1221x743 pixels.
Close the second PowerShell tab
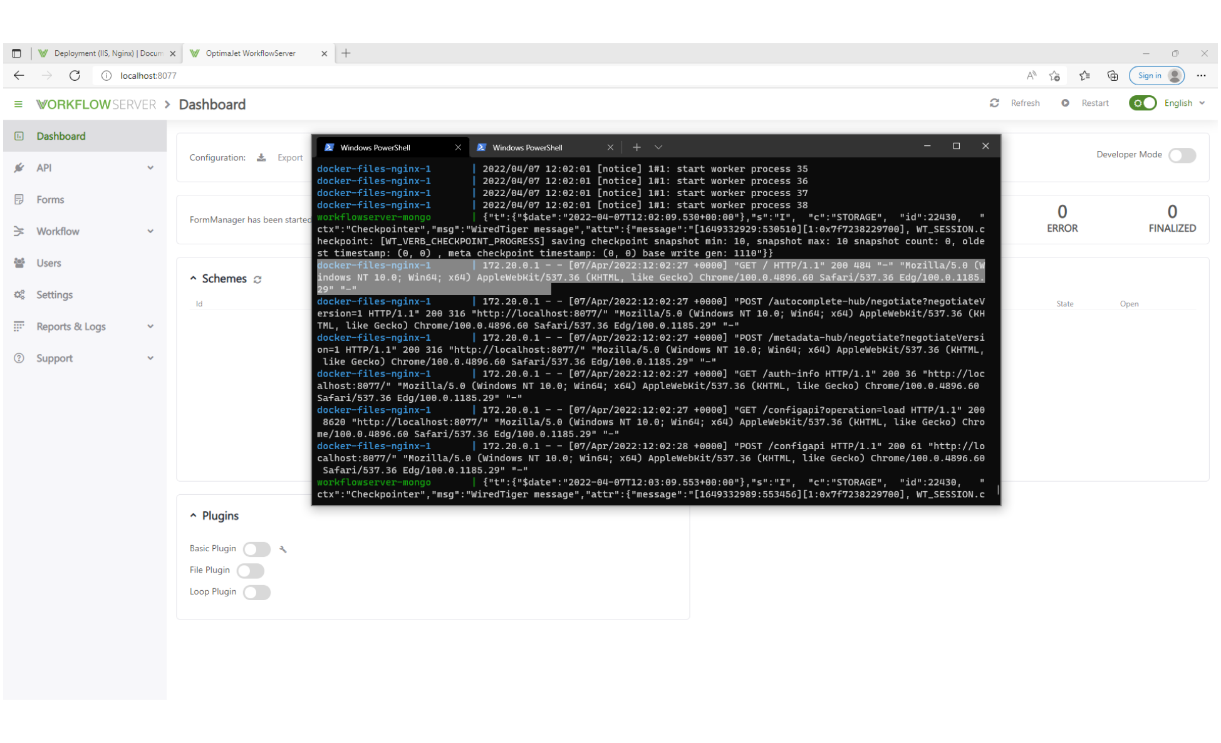click(x=610, y=147)
